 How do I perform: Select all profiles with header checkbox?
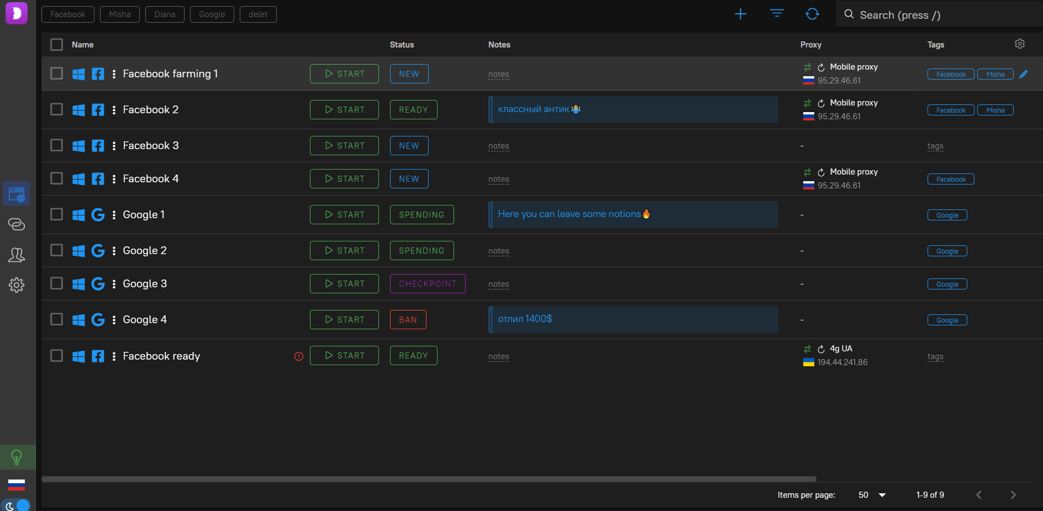coord(57,45)
